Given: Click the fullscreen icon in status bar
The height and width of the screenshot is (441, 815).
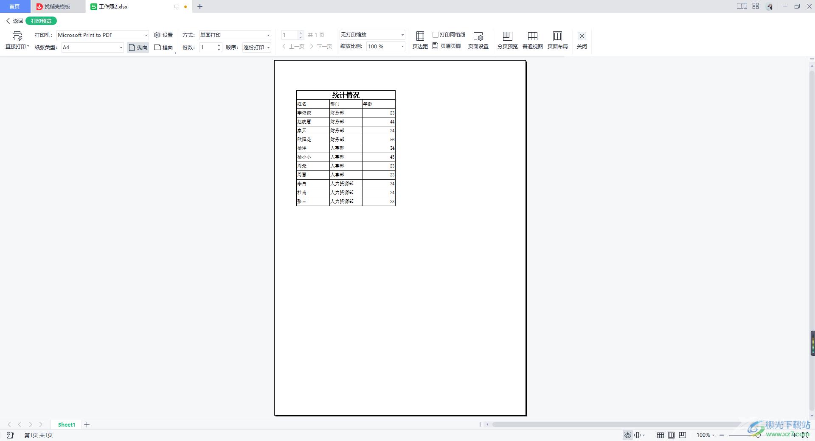Looking at the screenshot, I should pyautogui.click(x=805, y=435).
